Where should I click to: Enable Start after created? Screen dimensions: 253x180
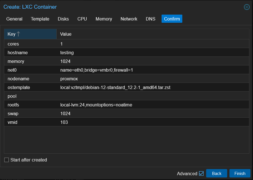point(6,160)
